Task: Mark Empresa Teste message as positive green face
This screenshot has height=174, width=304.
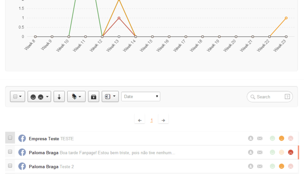Action: (272, 138)
